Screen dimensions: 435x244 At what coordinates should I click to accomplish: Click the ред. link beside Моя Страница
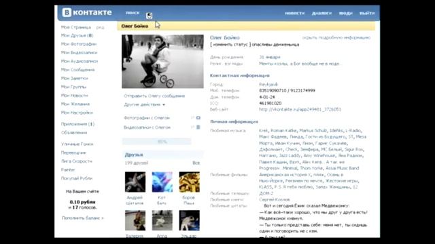(100, 27)
